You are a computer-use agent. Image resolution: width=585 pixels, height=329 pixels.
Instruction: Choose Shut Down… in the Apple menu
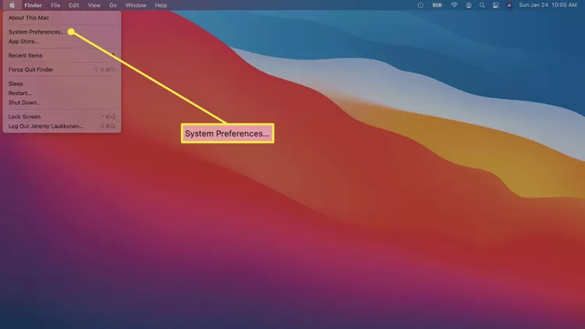(x=62, y=103)
